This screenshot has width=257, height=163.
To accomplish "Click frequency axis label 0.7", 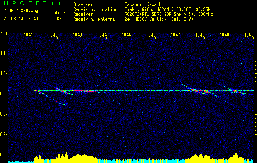I will point(4,134).
